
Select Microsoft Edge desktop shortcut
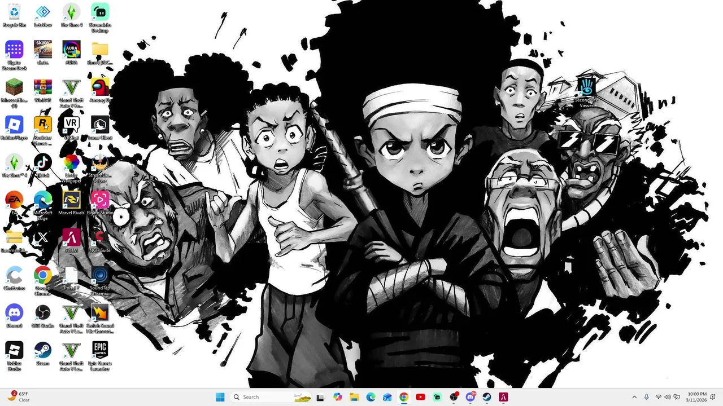pos(43,206)
